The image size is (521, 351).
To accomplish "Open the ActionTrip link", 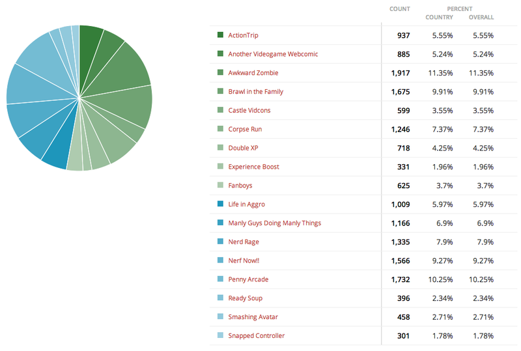I will click(243, 35).
